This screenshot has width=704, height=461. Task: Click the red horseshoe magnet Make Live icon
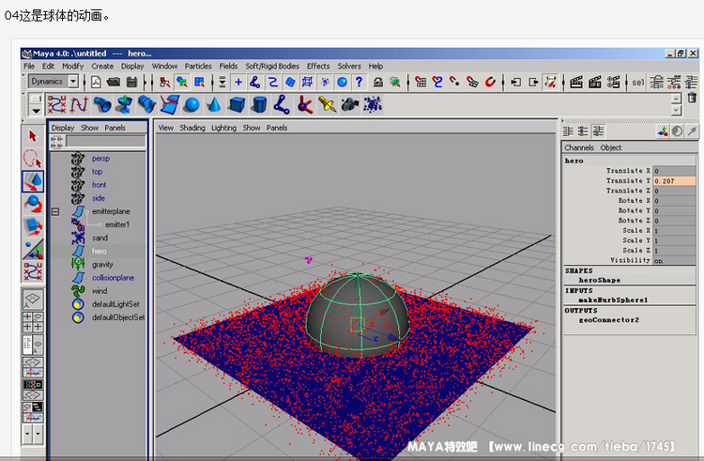[490, 82]
